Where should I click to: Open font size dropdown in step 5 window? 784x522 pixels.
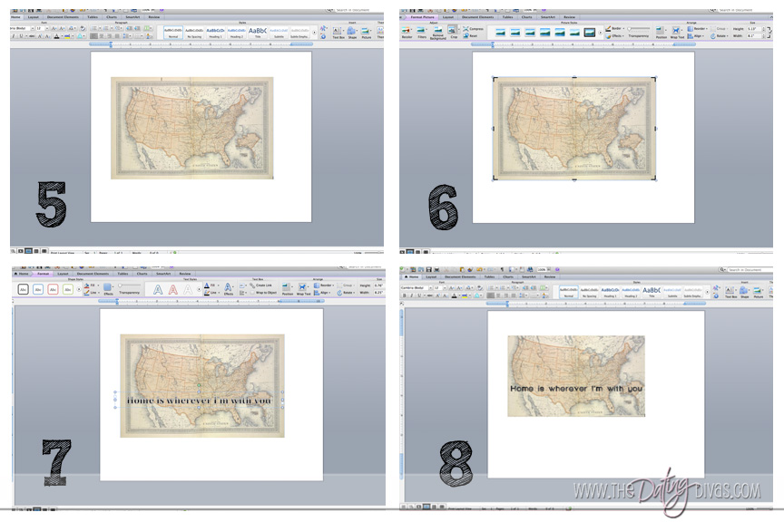point(46,28)
